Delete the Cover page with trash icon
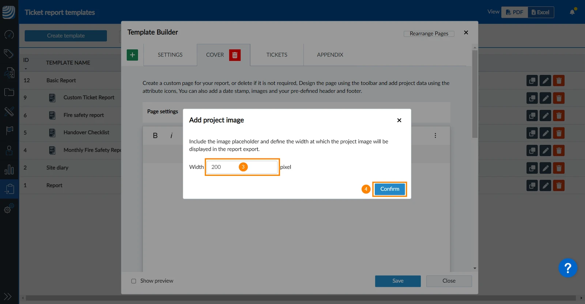 coord(235,55)
